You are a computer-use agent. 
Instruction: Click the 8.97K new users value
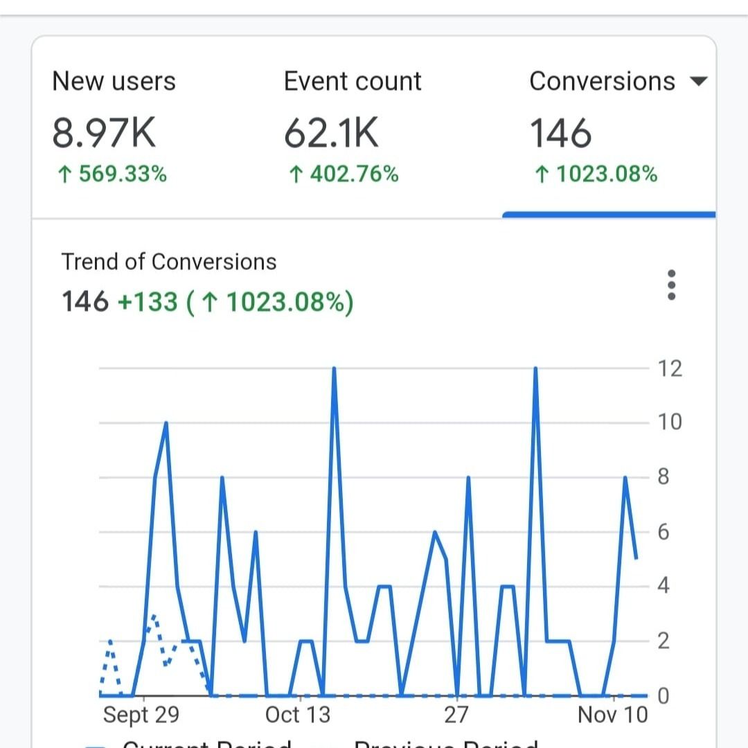105,133
